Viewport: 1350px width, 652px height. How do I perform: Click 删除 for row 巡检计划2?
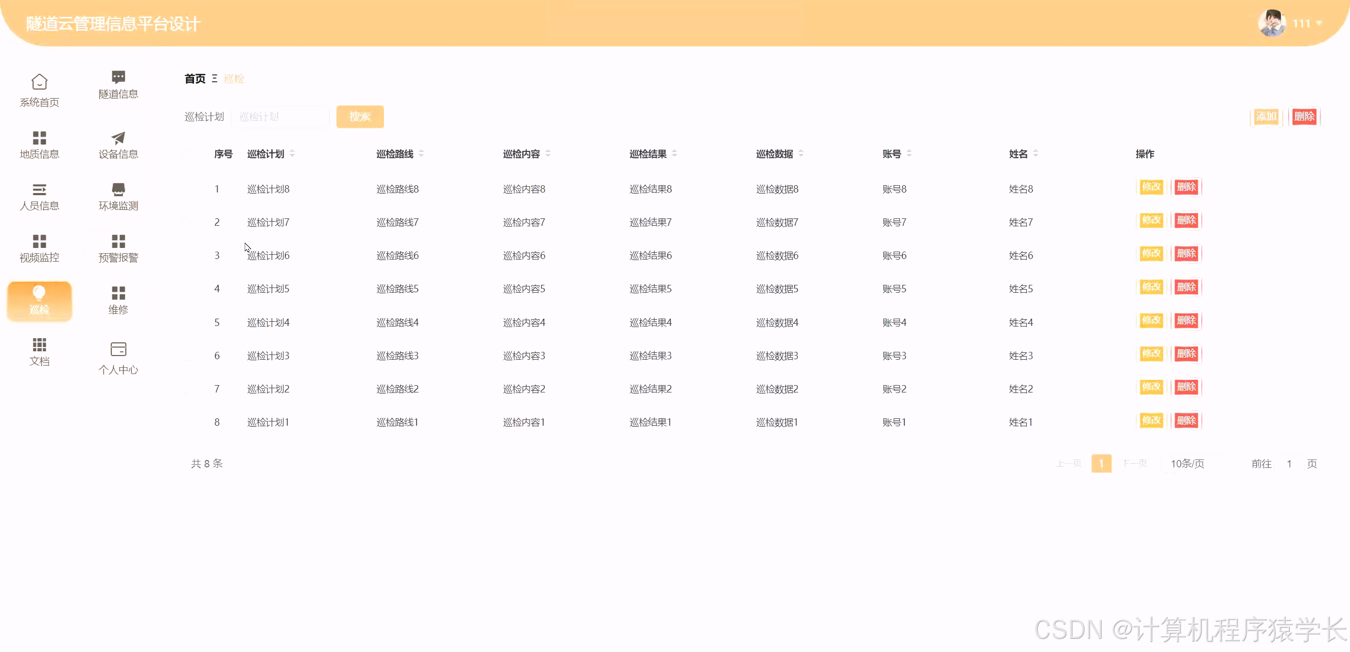[x=1187, y=387]
